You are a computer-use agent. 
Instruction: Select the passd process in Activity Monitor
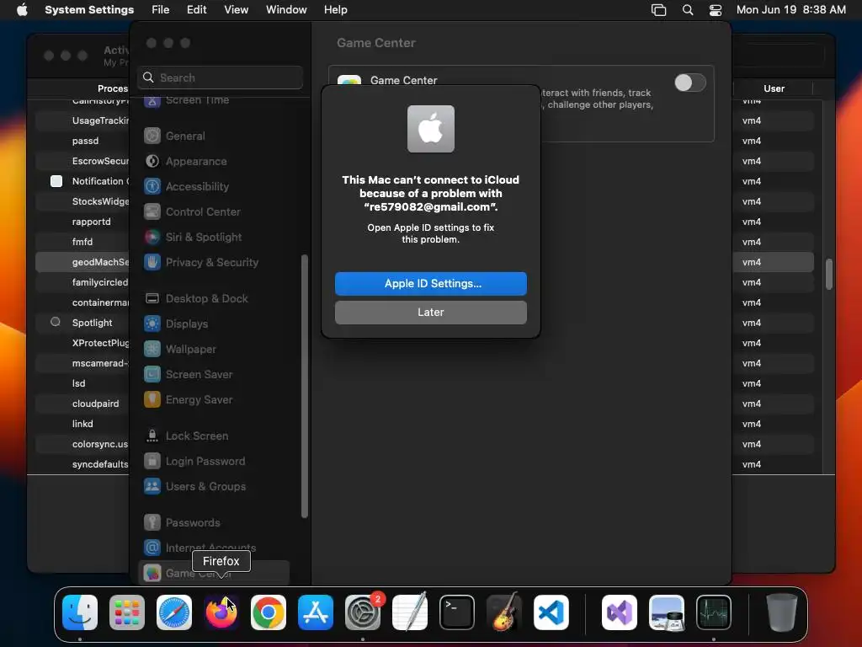pos(85,141)
